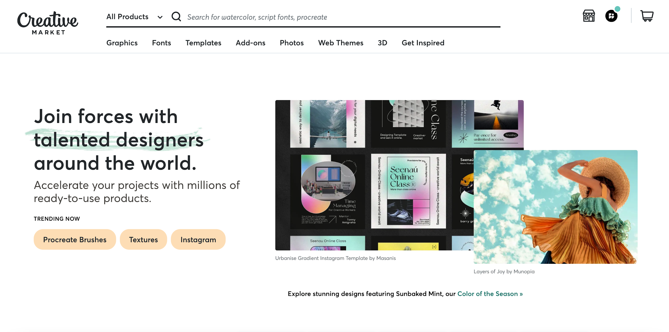This screenshot has height=332, width=669.
Task: Follow the Color of the Season link
Action: [490, 294]
